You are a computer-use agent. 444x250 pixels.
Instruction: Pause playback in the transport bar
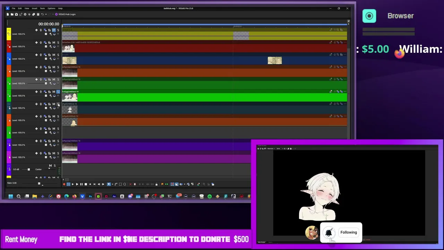tap(82, 184)
